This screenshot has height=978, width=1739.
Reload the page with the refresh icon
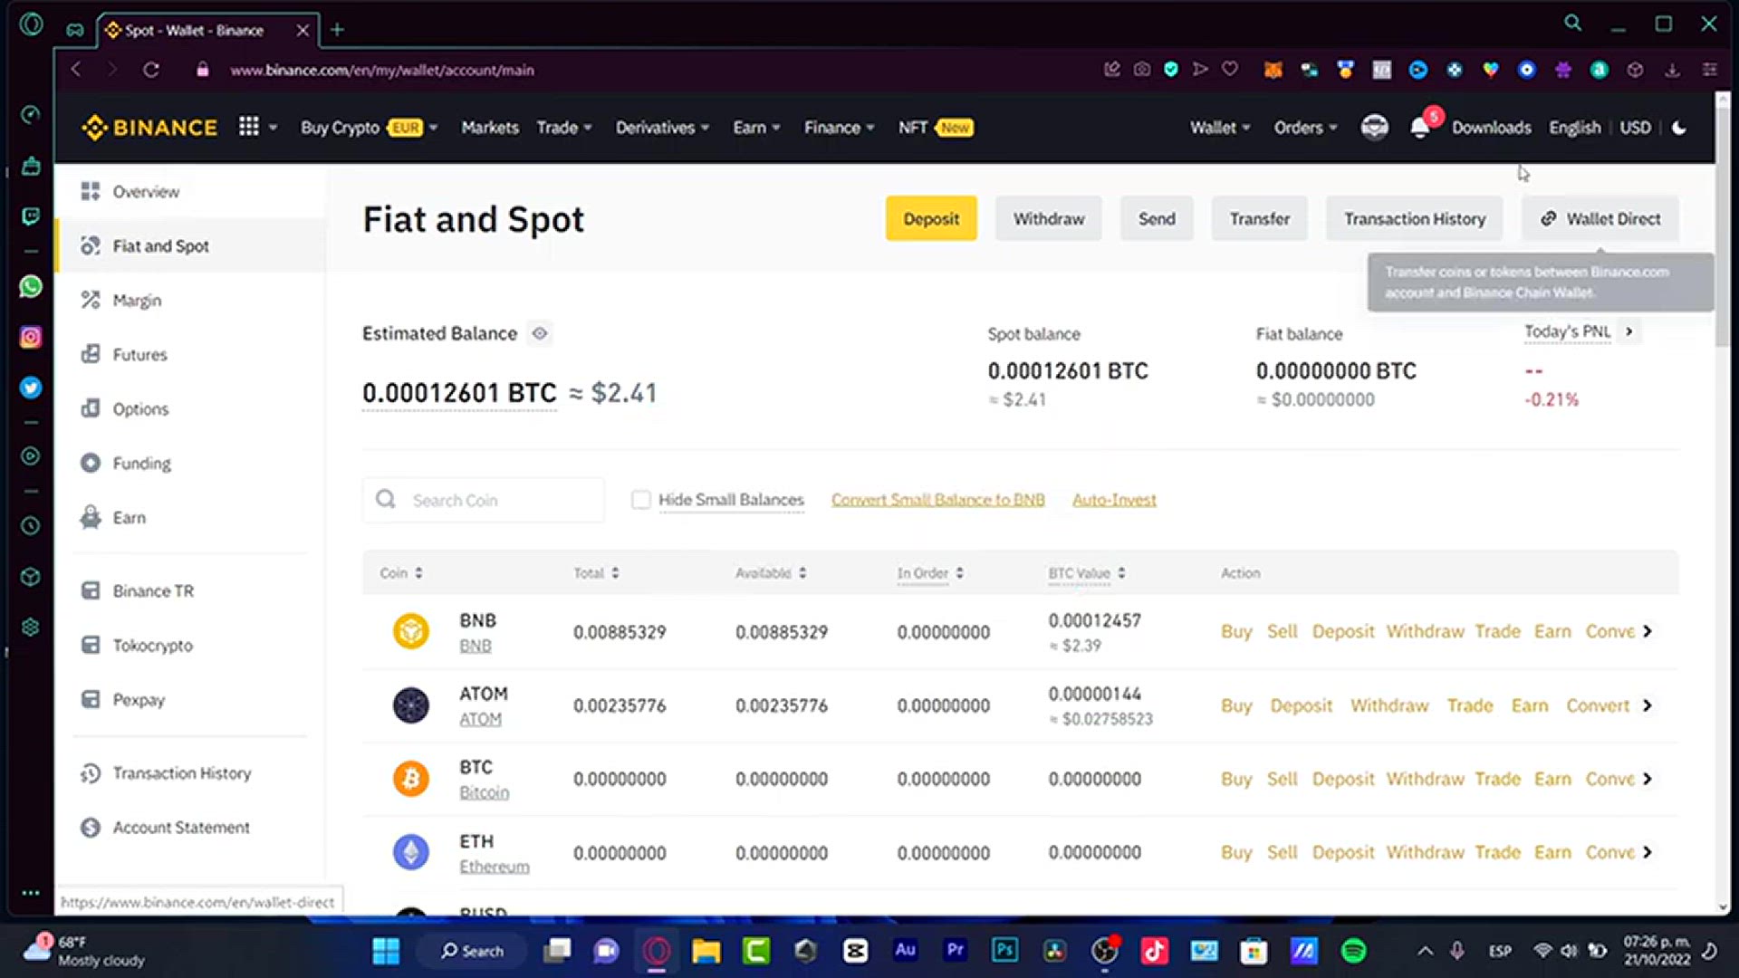pos(151,70)
